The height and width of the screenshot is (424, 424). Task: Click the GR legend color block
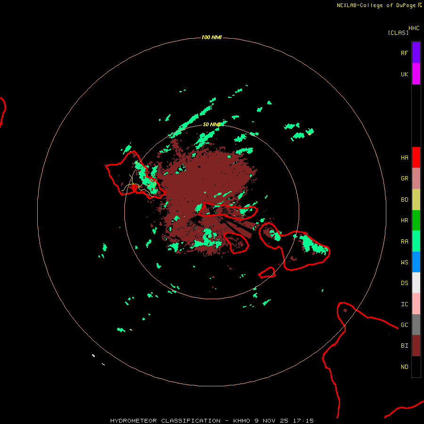pos(416,179)
